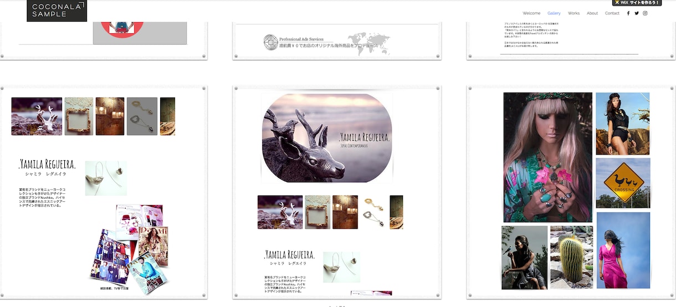Open the seated woman in dark dress photo

tap(525, 258)
